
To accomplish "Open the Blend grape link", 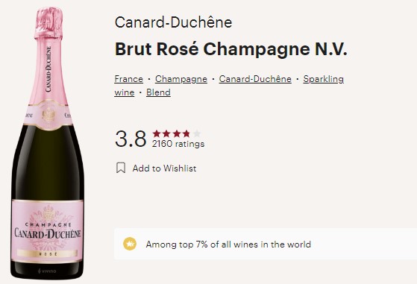I will point(158,92).
